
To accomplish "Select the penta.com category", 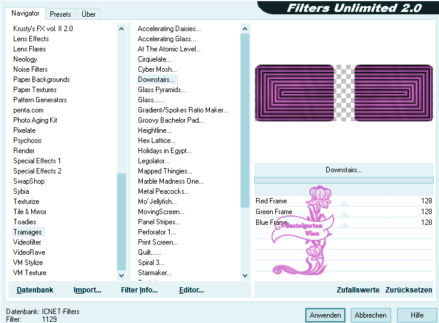I will pos(28,110).
